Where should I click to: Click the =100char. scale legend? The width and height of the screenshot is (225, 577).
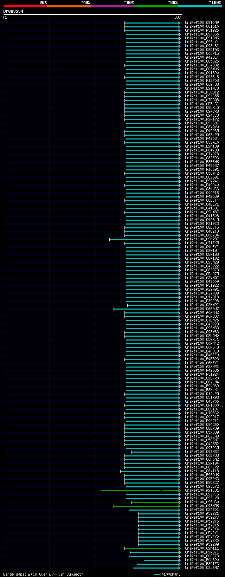tap(167, 574)
